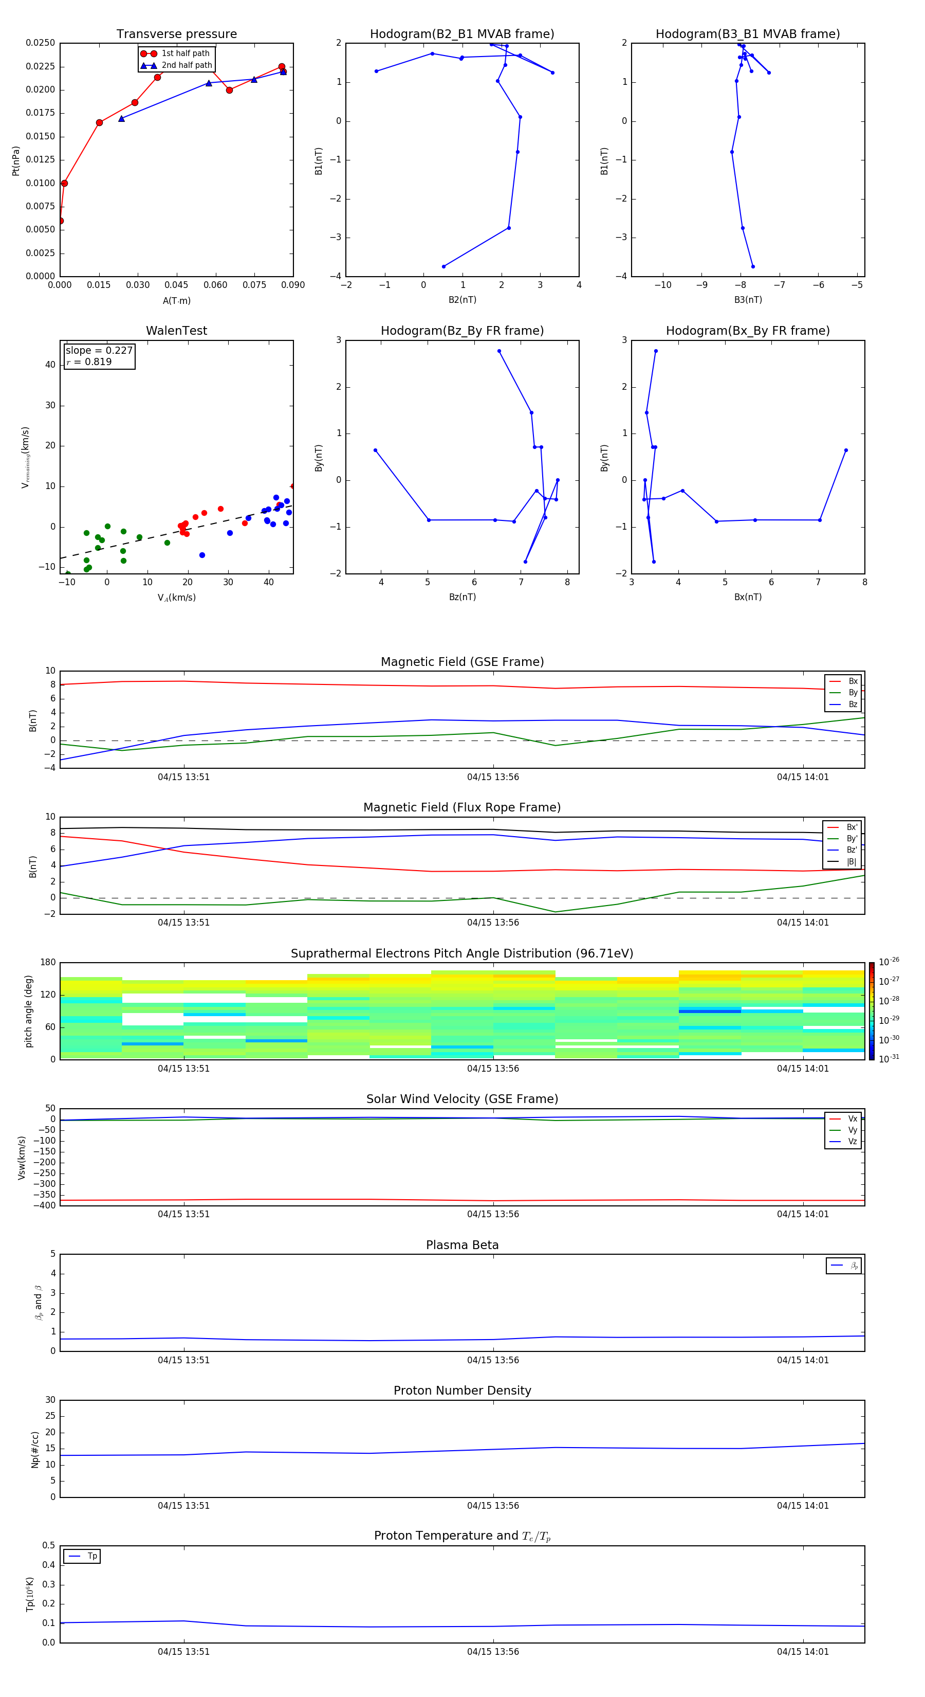The height and width of the screenshot is (1697, 925).
Task: Select the By' entry in Flux Rope legend
Action: point(843,839)
